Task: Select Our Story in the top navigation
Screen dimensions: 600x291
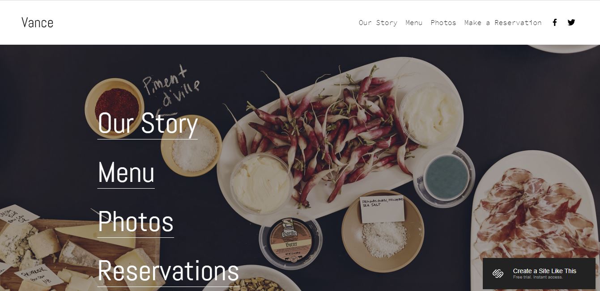Action: coord(378,22)
